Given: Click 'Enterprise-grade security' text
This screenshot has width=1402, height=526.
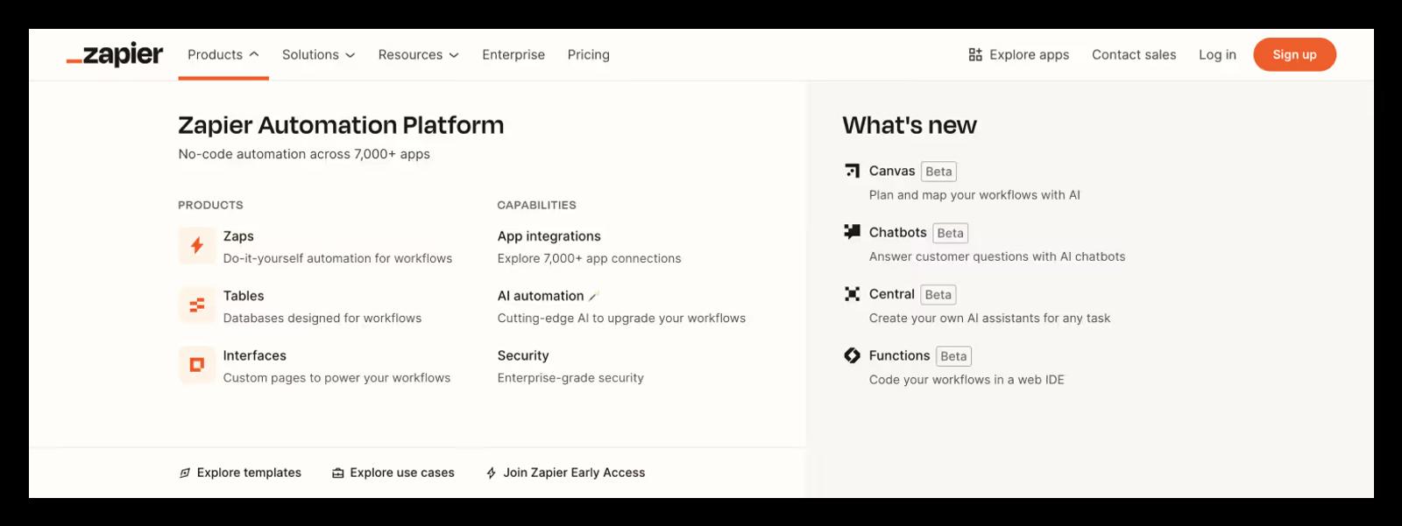Looking at the screenshot, I should 571,377.
